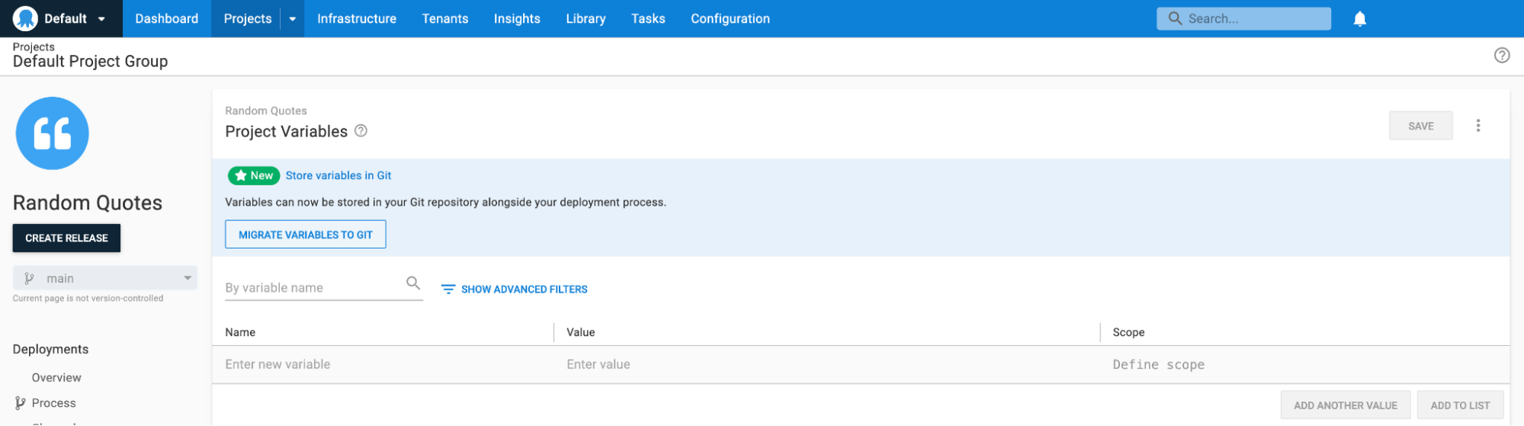
Task: Go to the Library menu
Action: (x=586, y=18)
